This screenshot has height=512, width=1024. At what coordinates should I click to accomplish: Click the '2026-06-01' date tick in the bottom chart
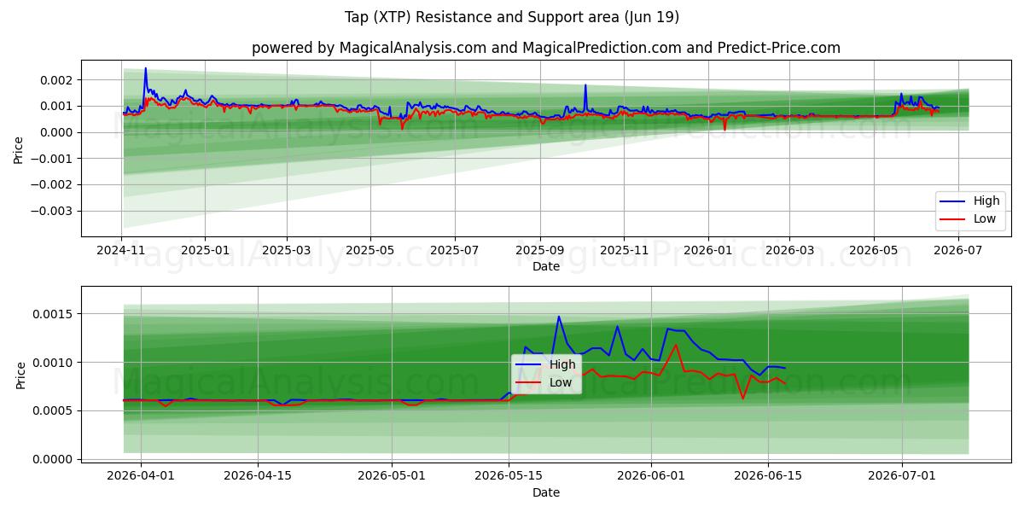[x=651, y=478]
